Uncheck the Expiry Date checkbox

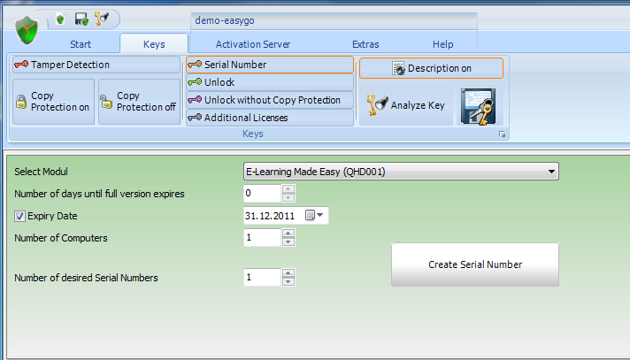point(19,216)
